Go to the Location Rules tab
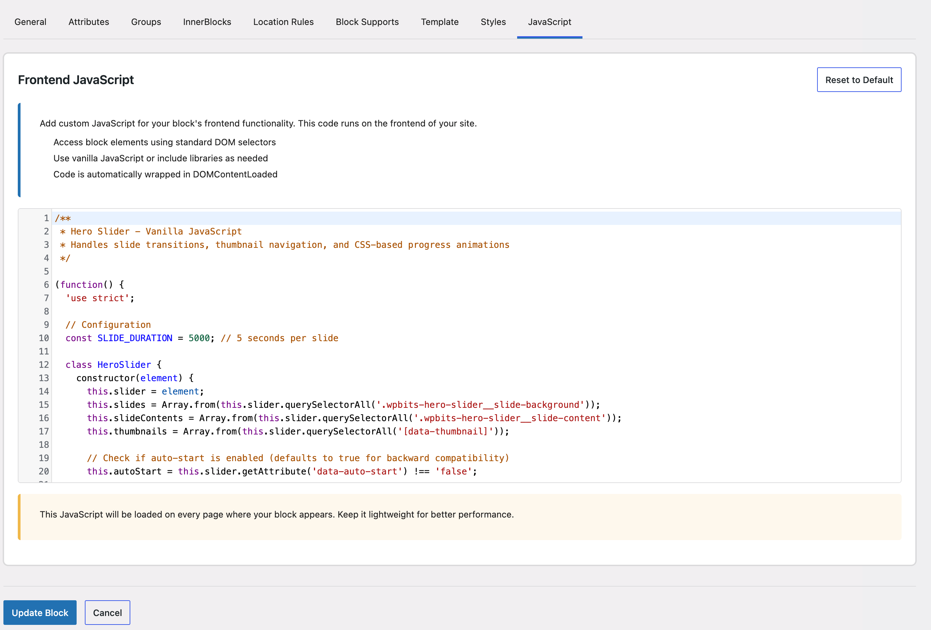931x630 pixels. [283, 22]
